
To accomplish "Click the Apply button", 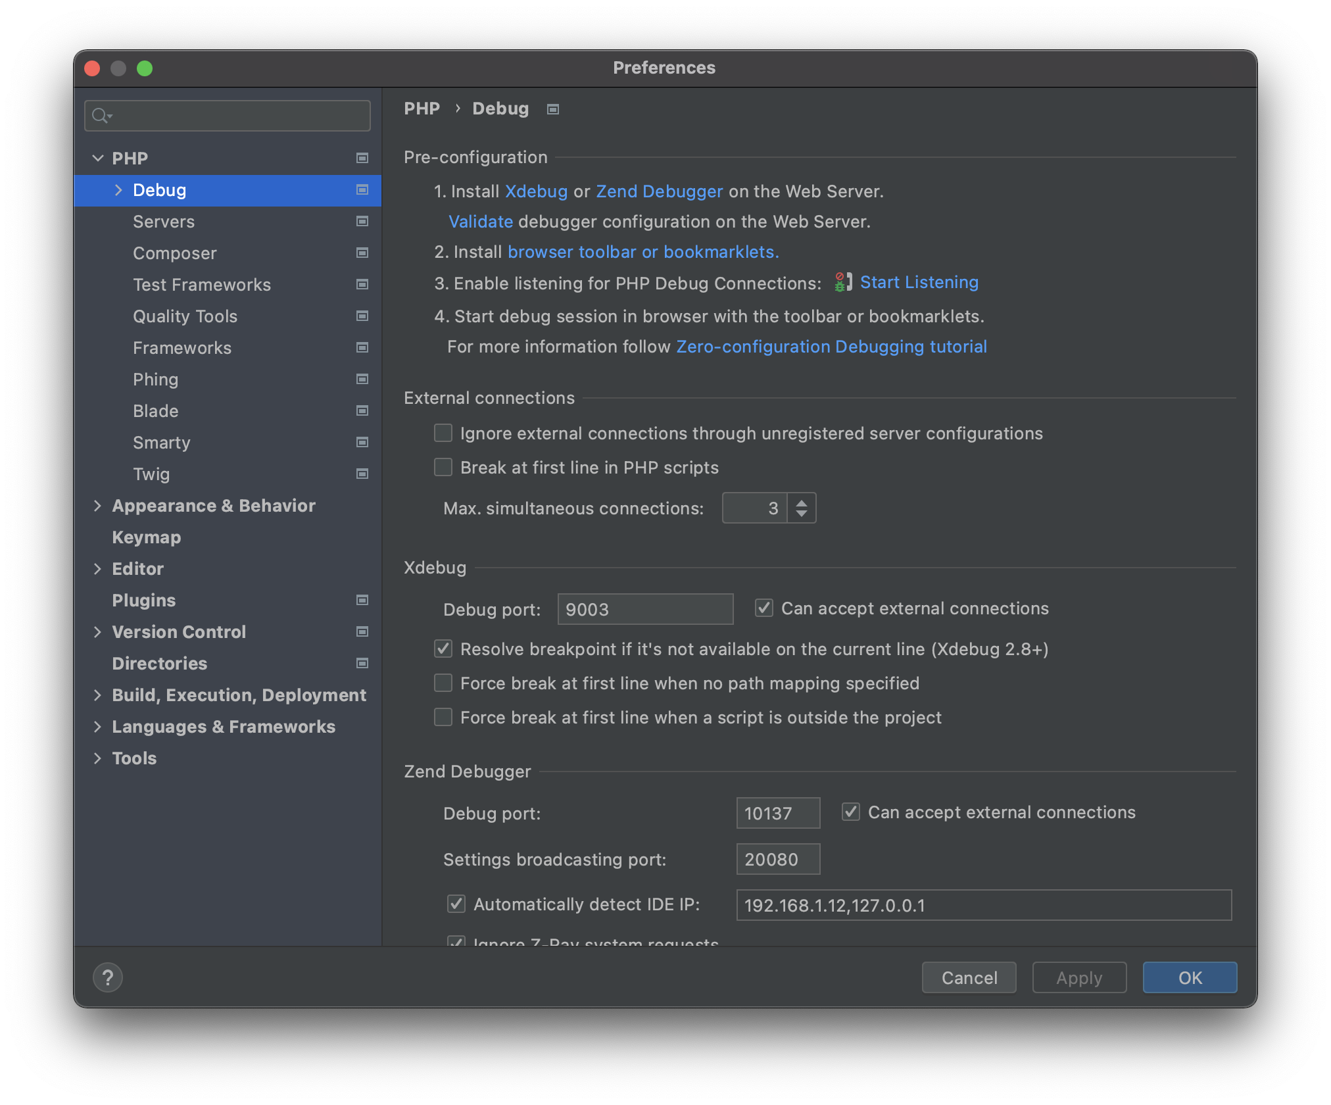I will (1079, 977).
